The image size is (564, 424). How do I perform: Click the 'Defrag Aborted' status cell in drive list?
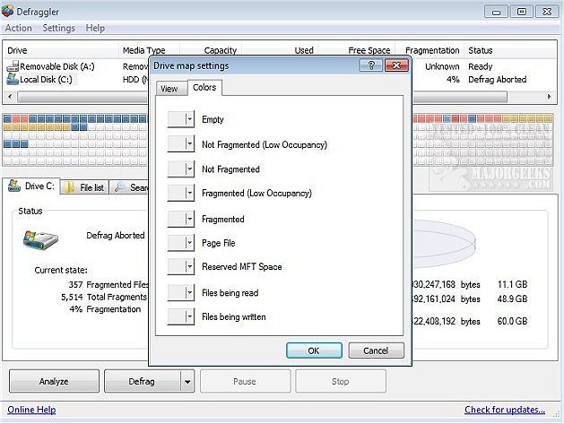pyautogui.click(x=498, y=80)
